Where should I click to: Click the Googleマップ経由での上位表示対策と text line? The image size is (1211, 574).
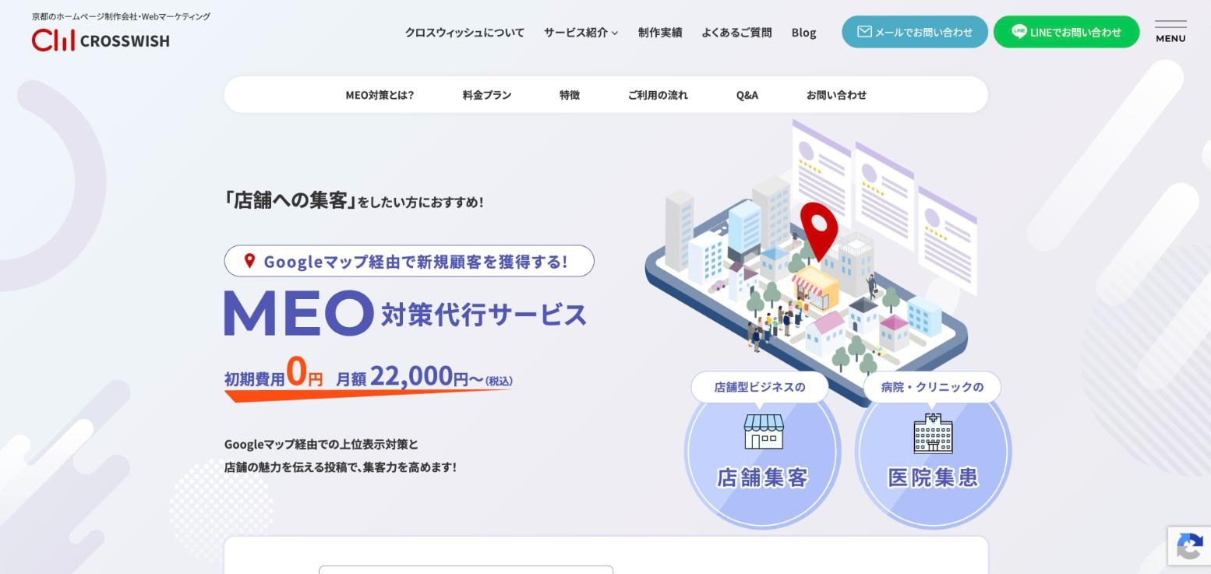coord(321,444)
